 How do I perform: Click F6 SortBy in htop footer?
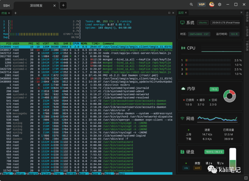coord(69,174)
